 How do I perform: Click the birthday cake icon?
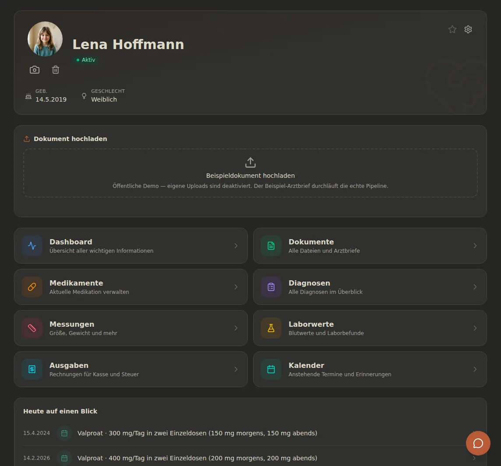pos(28,96)
